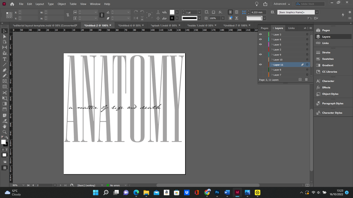
Task: Pick the Gap tool
Action: pos(4,47)
